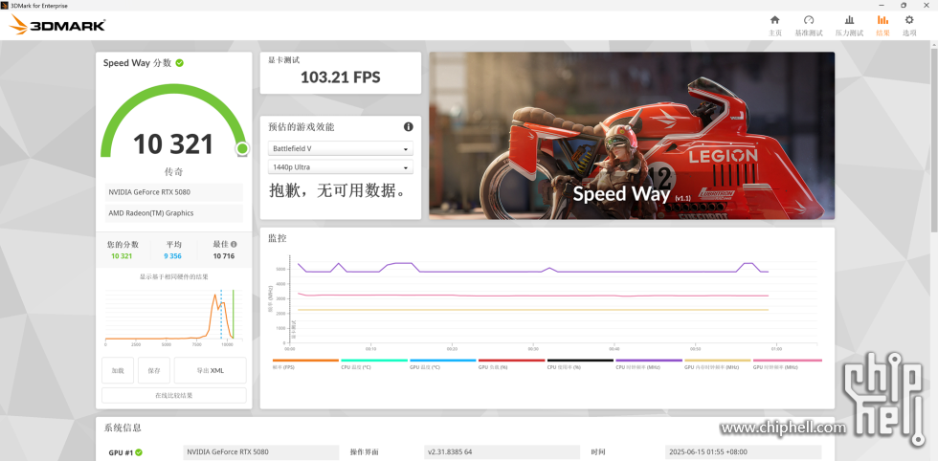The height and width of the screenshot is (461, 938).
Task: Click the 监控 monitoring heading
Action: [x=277, y=238]
